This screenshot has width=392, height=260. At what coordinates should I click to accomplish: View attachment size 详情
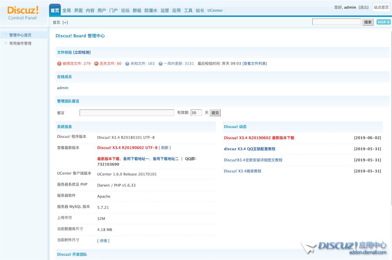[103, 241]
